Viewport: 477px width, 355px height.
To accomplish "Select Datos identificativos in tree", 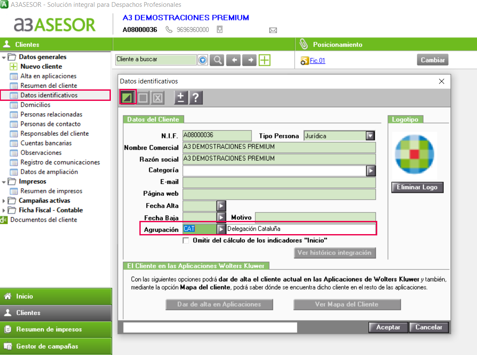I will coord(49,95).
